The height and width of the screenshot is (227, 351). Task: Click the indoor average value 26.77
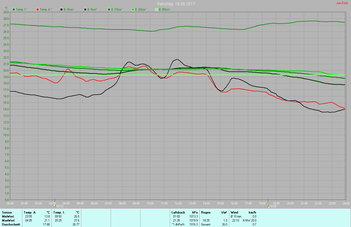[76, 224]
